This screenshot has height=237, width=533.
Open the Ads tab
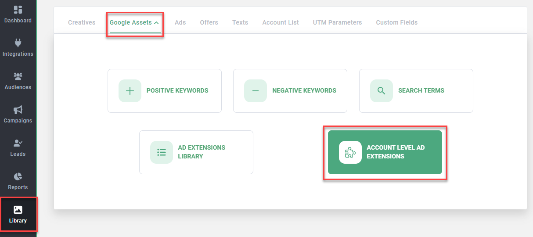(180, 22)
